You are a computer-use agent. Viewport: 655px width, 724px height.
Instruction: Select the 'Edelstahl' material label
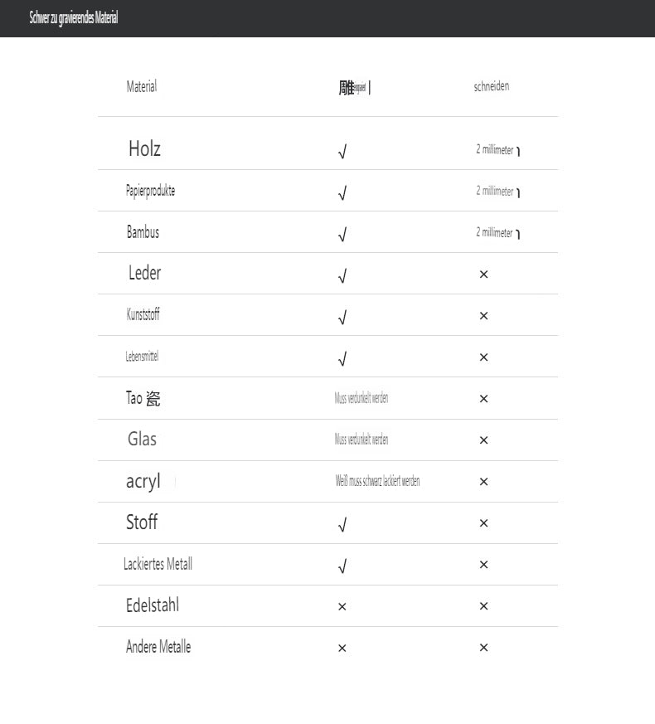point(153,605)
